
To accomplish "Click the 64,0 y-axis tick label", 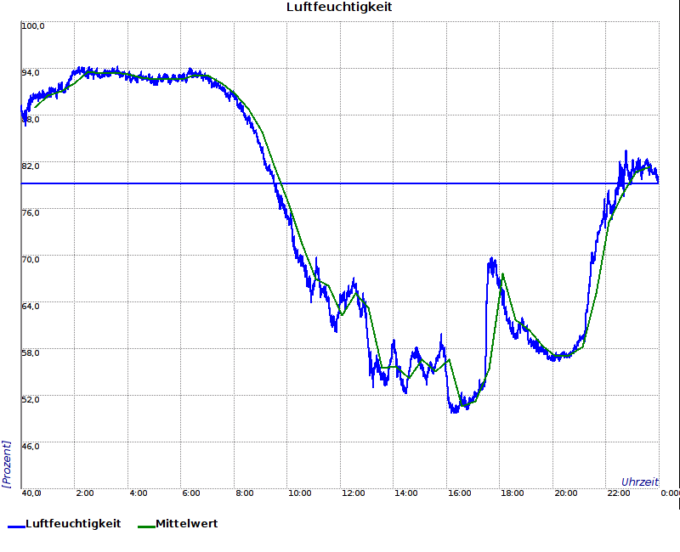I will tap(31, 306).
